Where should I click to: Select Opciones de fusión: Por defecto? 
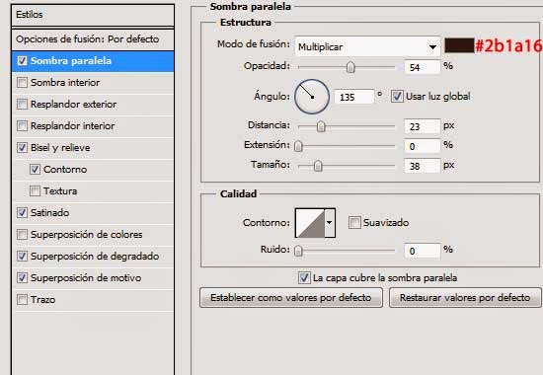[x=93, y=39]
